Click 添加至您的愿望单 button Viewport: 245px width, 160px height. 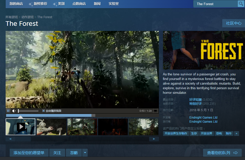(x=29, y=153)
